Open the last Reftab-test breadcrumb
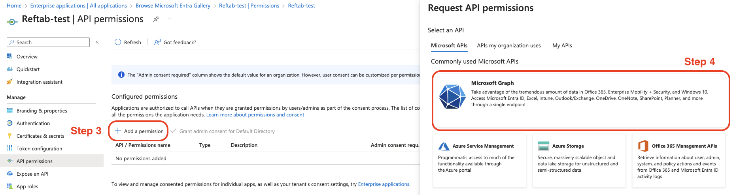Screen dimensions: 737x195 (x=301, y=6)
